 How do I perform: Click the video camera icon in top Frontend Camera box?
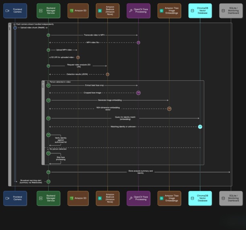click(7, 11)
